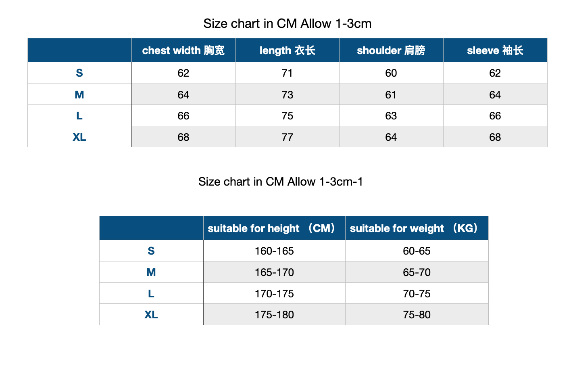Image resolution: width=575 pixels, height=372 pixels.
Task: Click the "Size chart in CM Allow 1-3cm-1" title
Action: 280,182
